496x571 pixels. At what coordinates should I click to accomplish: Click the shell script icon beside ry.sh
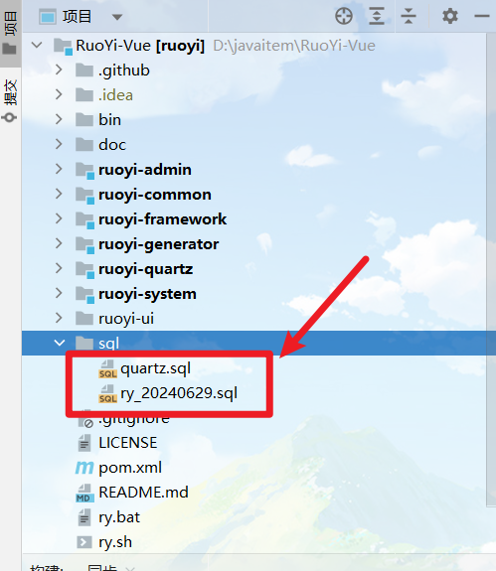(x=84, y=542)
